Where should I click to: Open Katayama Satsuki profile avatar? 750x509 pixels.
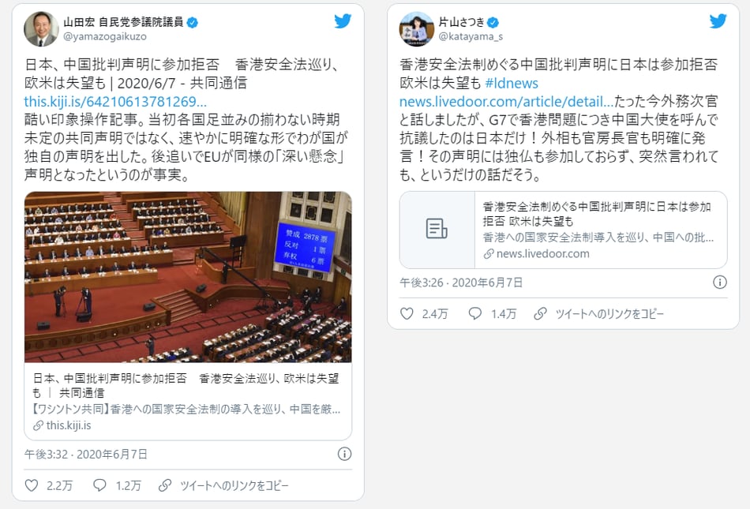point(417,28)
